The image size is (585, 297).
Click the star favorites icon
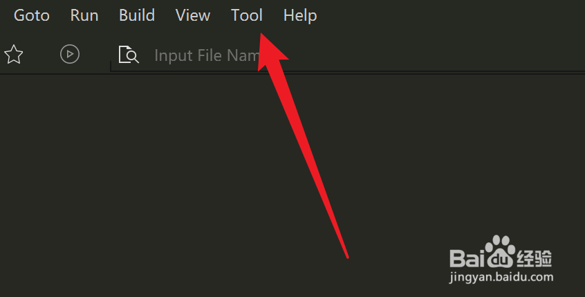[14, 55]
